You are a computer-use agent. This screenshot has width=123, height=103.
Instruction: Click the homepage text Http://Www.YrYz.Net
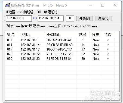[x=77, y=26]
